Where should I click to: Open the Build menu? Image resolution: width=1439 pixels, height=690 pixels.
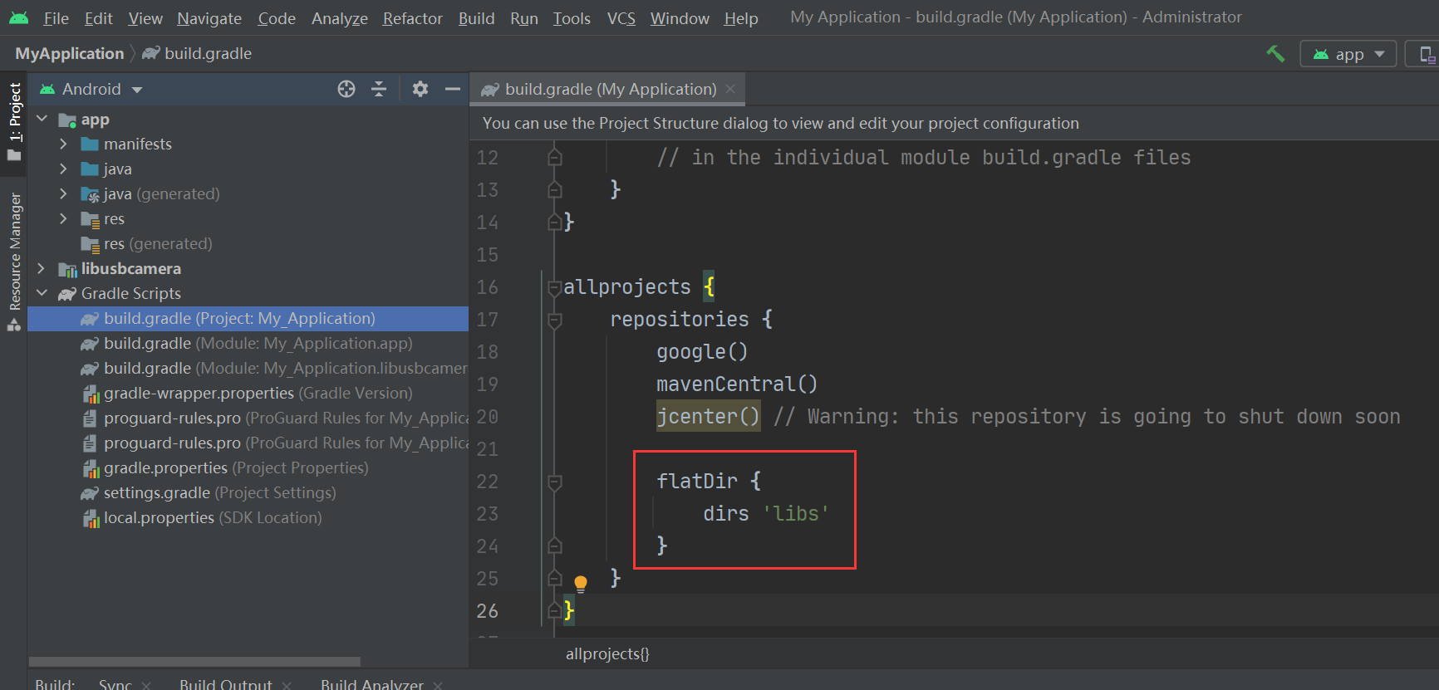(476, 18)
